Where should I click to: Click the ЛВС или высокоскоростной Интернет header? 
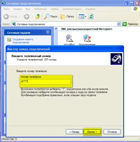point(87,29)
